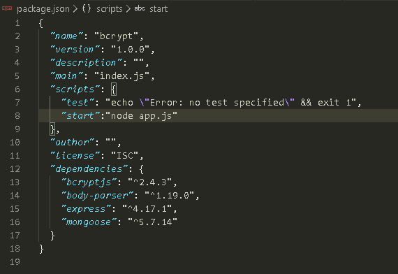Expand chevron after scripts breadcrumb
Viewport: 398px width, 274px height.
[x=128, y=9]
